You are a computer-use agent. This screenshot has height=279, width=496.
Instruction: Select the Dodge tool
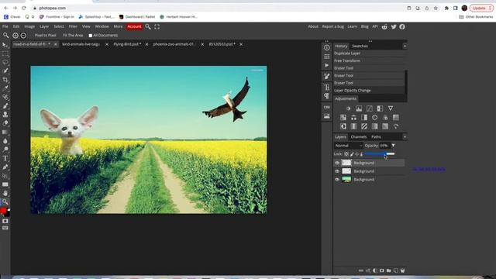click(x=5, y=150)
